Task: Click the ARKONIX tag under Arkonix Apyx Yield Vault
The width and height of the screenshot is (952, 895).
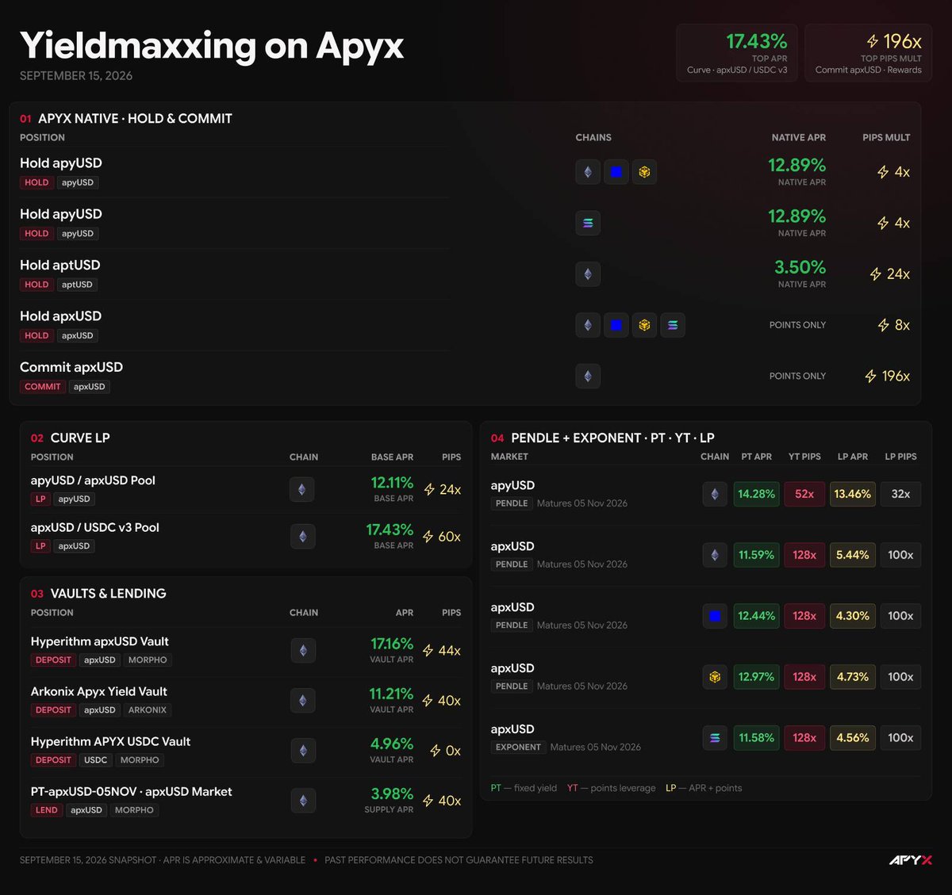Action: (x=148, y=710)
